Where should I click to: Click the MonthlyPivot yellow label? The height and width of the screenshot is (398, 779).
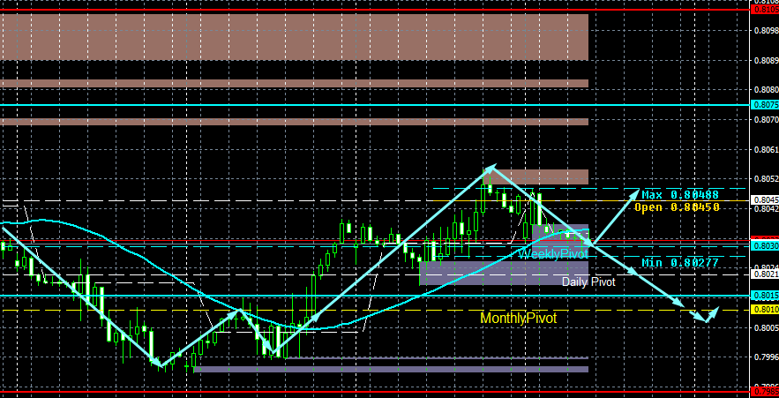(518, 318)
